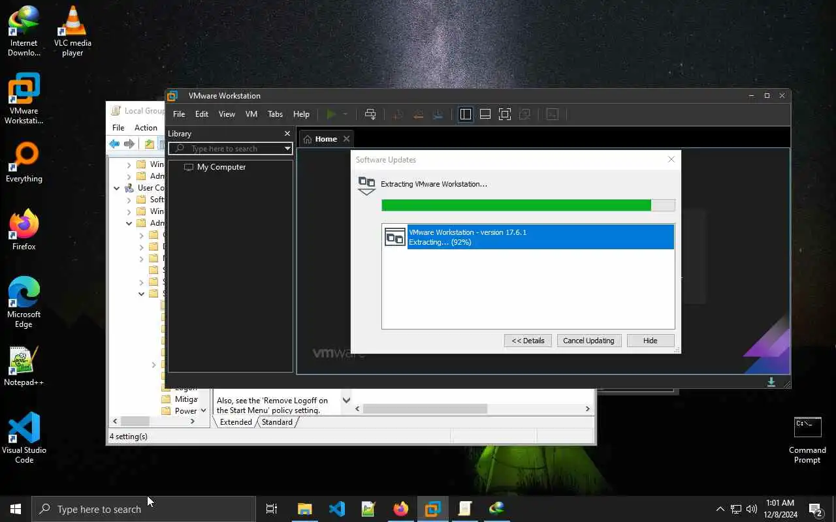The width and height of the screenshot is (836, 522).
Task: Click the download status icon in VMware
Action: click(771, 382)
